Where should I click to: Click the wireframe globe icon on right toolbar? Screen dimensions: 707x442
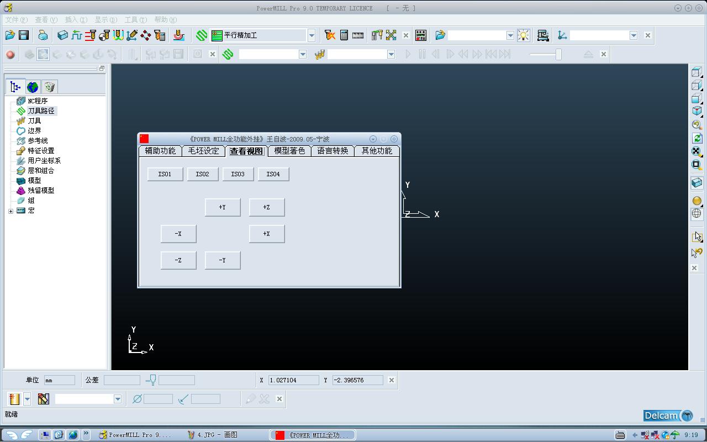[697, 213]
